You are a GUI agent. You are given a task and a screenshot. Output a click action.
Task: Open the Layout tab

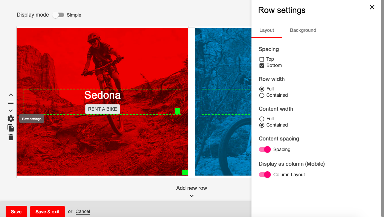pos(267,30)
